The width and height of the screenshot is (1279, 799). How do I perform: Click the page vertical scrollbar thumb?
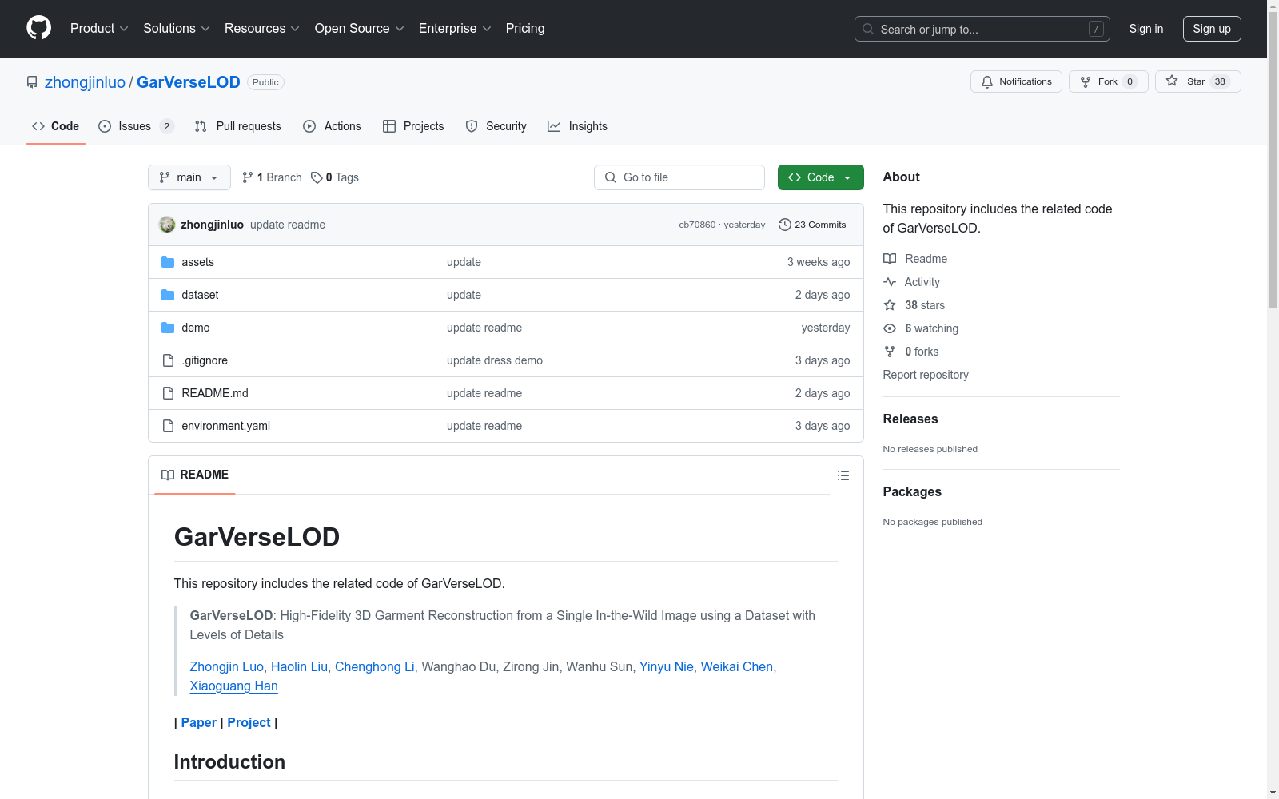coord(1273,160)
